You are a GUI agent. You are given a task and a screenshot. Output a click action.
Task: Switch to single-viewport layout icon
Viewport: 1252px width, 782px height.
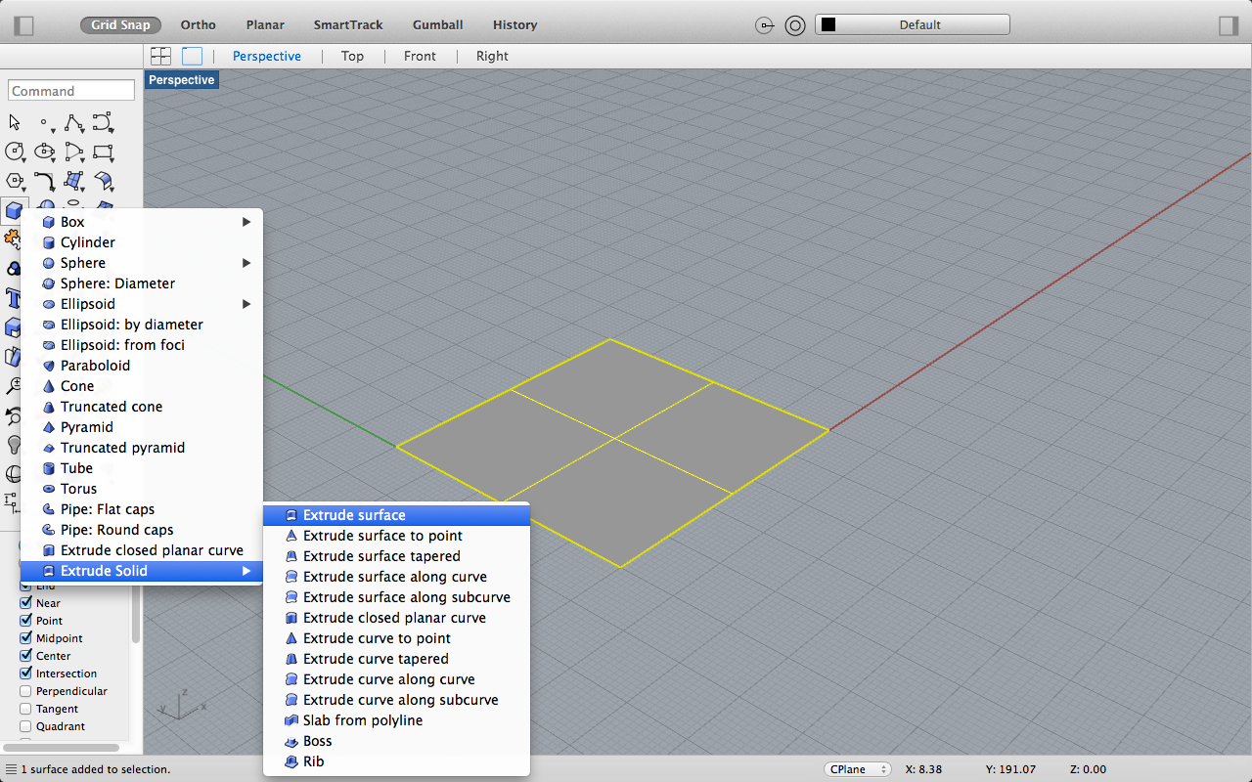tap(192, 56)
